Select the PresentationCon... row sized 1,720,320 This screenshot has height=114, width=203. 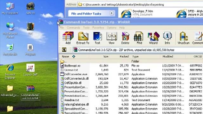click(x=131, y=92)
